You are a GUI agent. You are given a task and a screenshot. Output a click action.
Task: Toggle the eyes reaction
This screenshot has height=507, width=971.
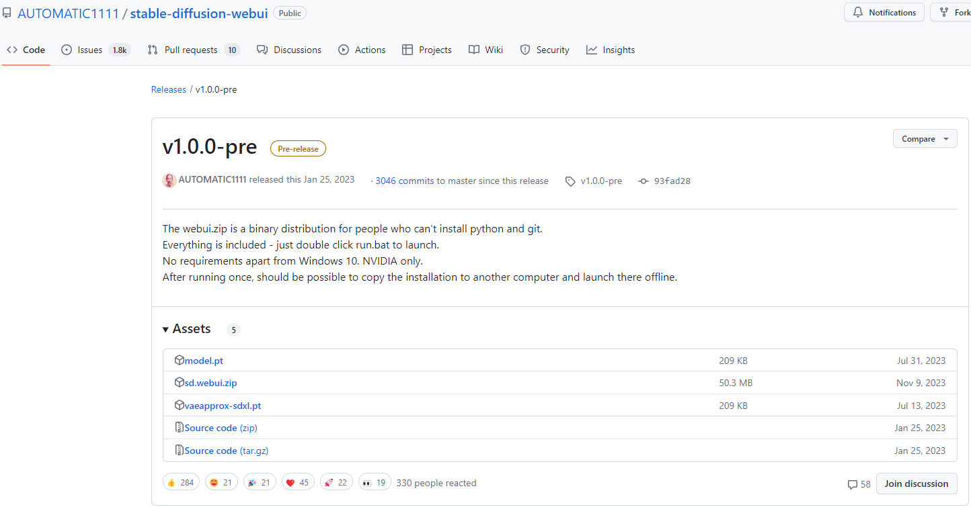(x=375, y=482)
